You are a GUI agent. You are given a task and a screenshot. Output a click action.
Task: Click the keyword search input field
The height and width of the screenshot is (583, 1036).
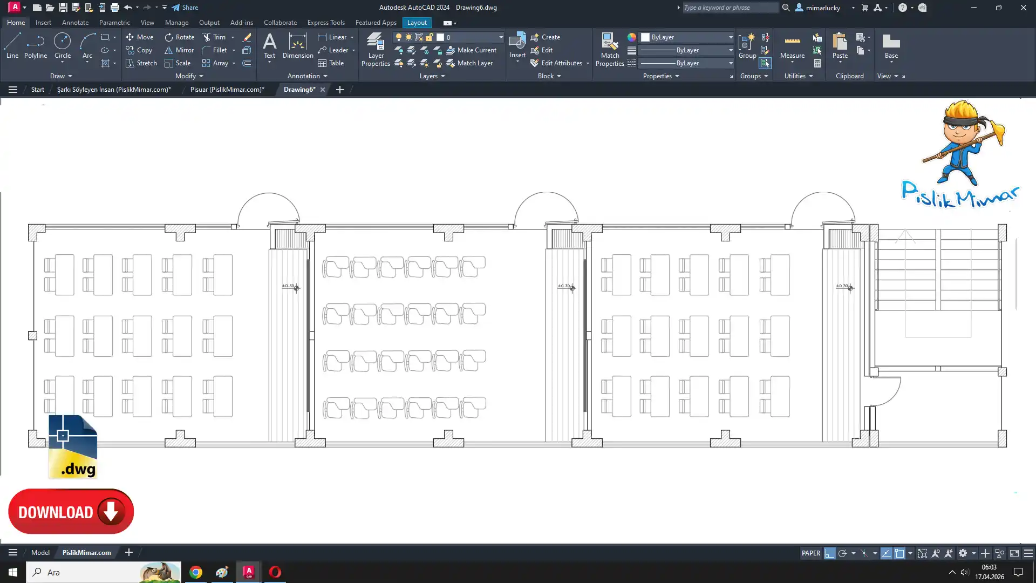click(728, 8)
